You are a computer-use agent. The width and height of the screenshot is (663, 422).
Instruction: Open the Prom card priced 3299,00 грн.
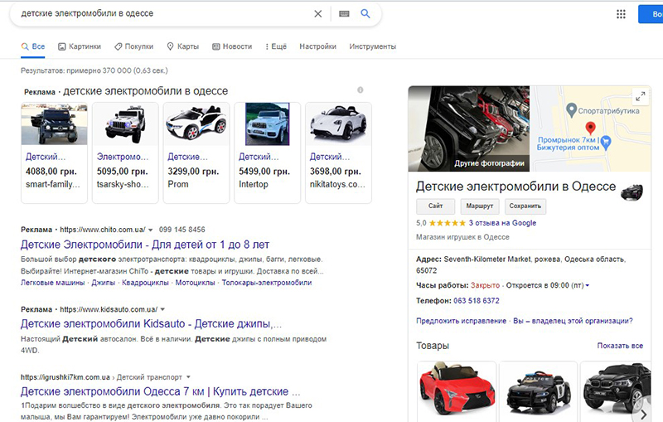[x=196, y=153]
